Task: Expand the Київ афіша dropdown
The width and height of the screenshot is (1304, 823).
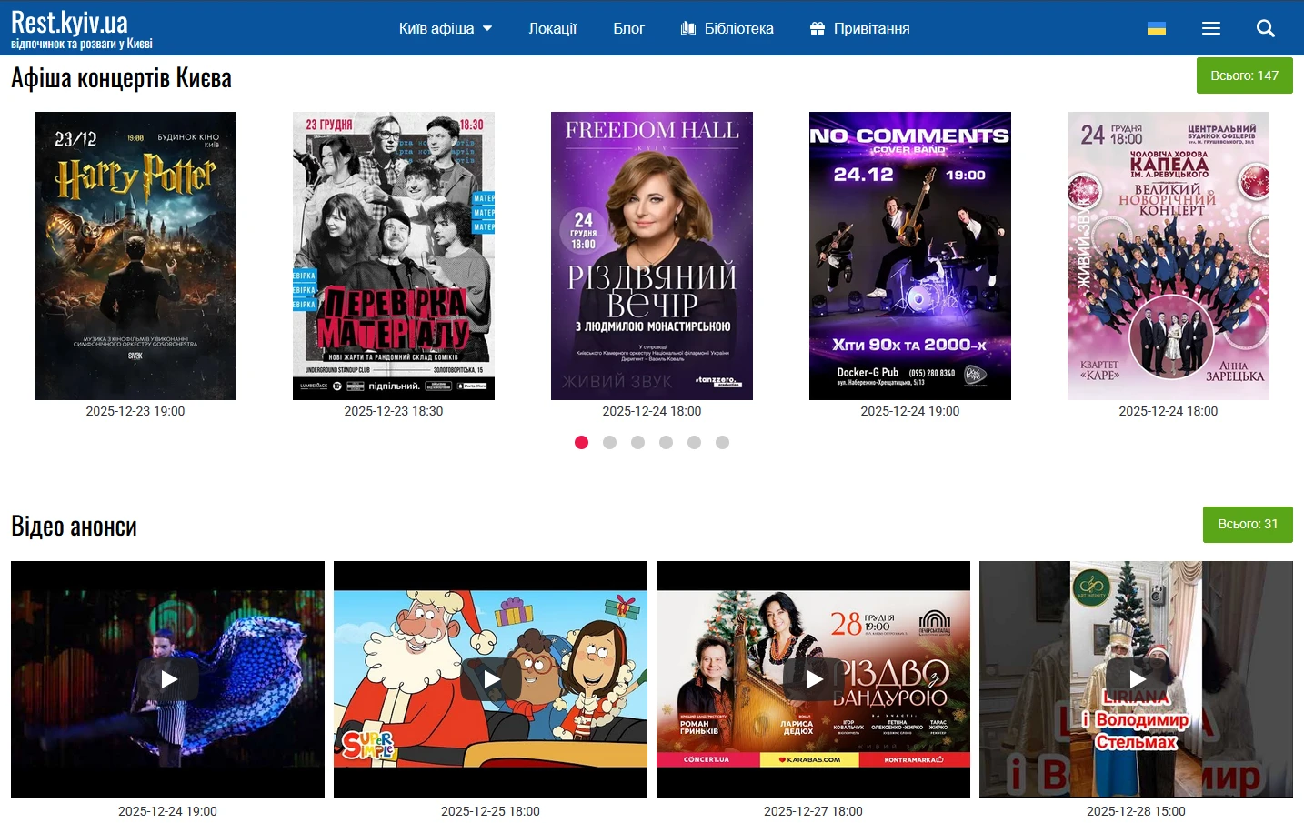Action: click(445, 28)
